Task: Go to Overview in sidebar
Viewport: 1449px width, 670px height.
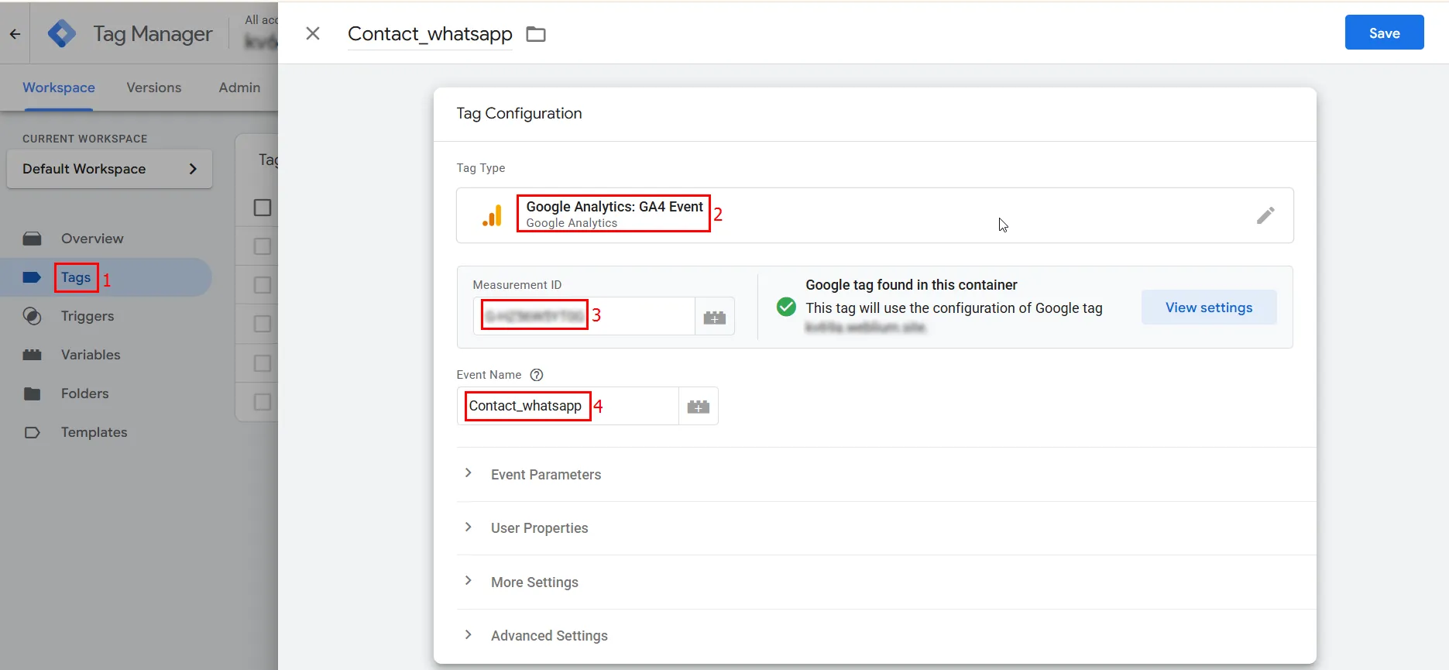Action: tap(92, 239)
